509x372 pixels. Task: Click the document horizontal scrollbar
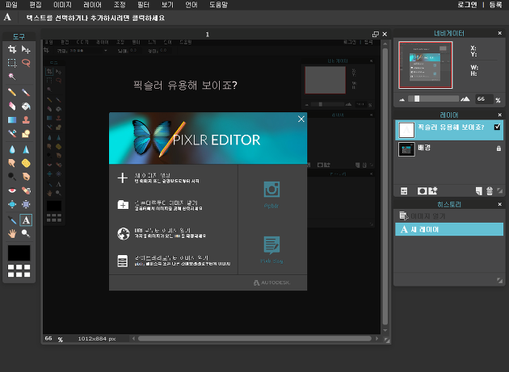click(x=254, y=339)
